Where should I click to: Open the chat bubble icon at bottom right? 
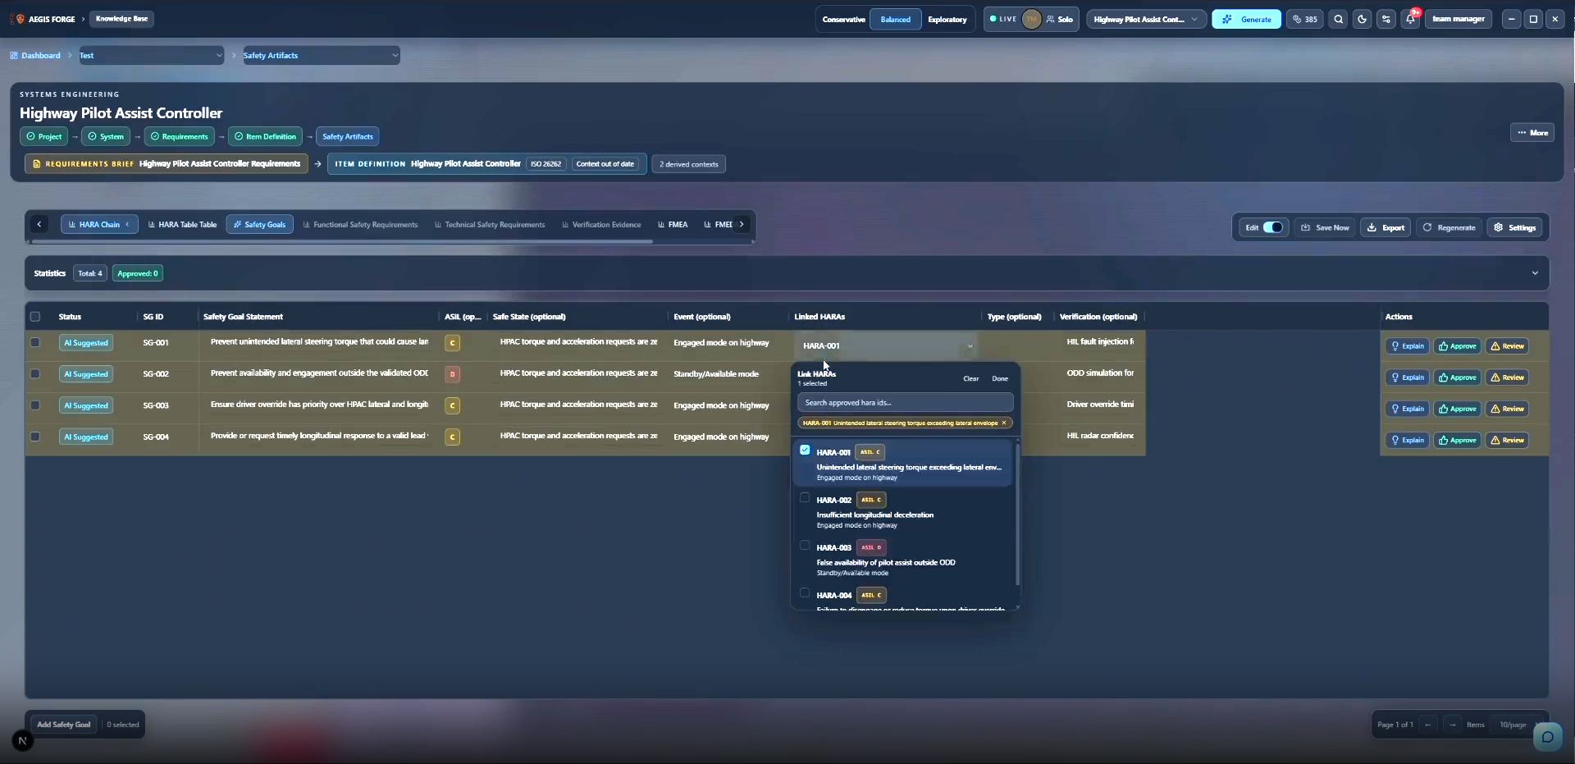pyautogui.click(x=1547, y=737)
